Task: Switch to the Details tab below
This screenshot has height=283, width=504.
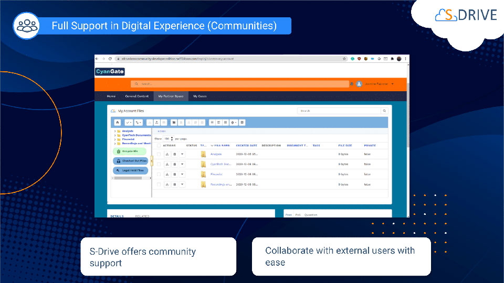Action: point(117,216)
